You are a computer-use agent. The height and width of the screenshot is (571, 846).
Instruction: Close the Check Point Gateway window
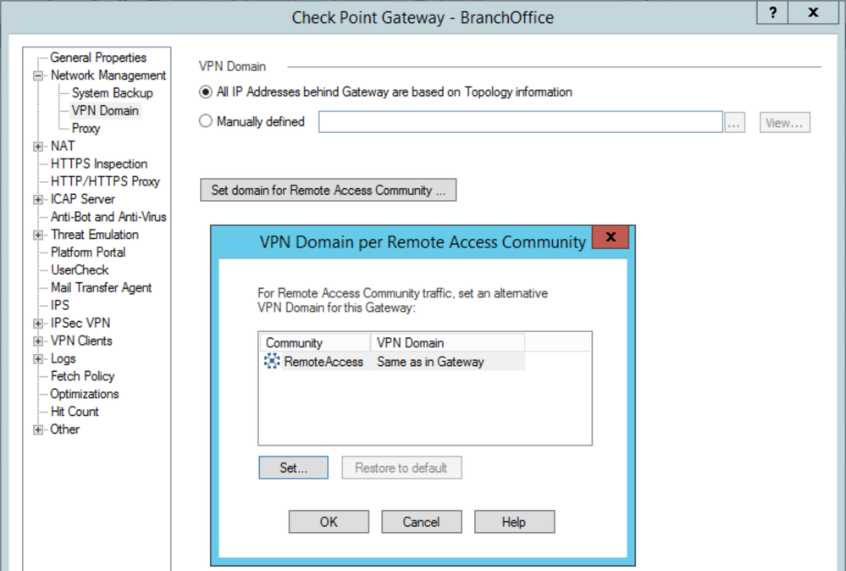(813, 13)
